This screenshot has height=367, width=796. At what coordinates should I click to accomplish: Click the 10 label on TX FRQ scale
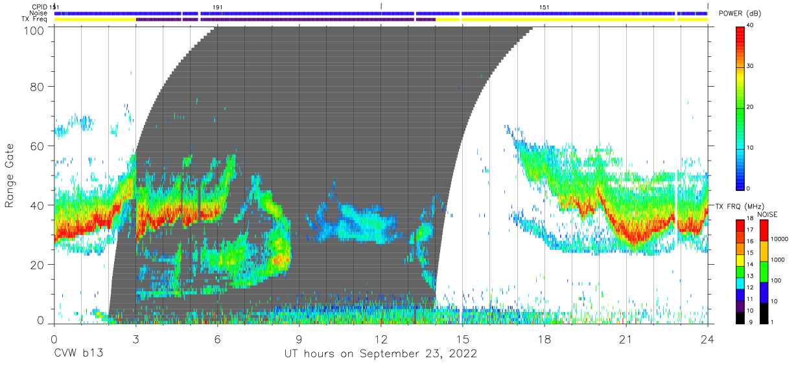[x=751, y=311]
